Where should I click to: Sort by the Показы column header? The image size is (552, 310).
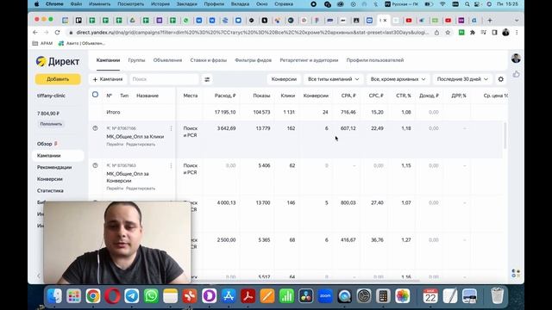point(261,96)
